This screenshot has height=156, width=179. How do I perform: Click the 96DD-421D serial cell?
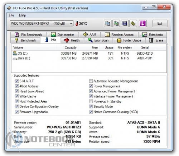point(145,53)
